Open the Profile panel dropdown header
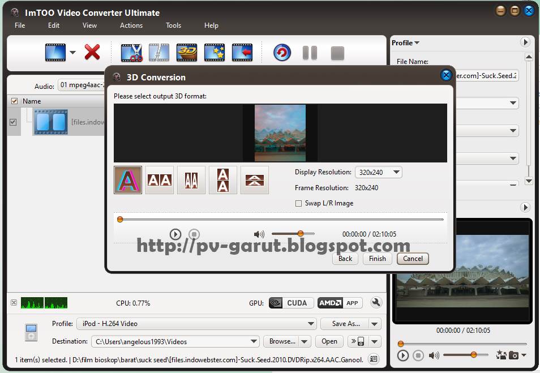The width and height of the screenshot is (540, 373). (x=405, y=42)
